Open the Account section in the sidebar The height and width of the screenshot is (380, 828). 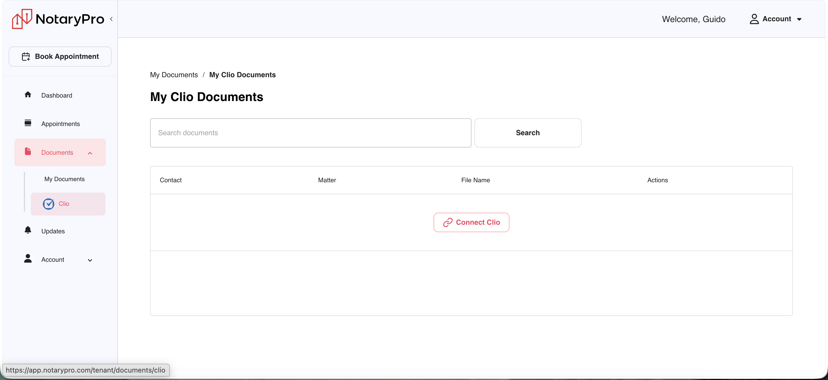[x=60, y=260]
